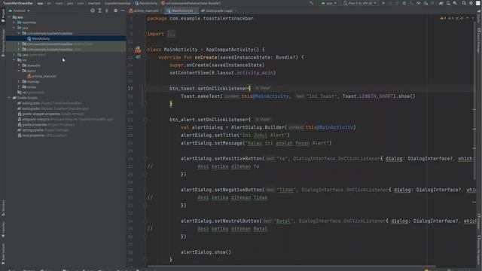This screenshot has height=271, width=482.
Task: Click the app breadcrumb in navigation bar
Action: pos(40,3)
